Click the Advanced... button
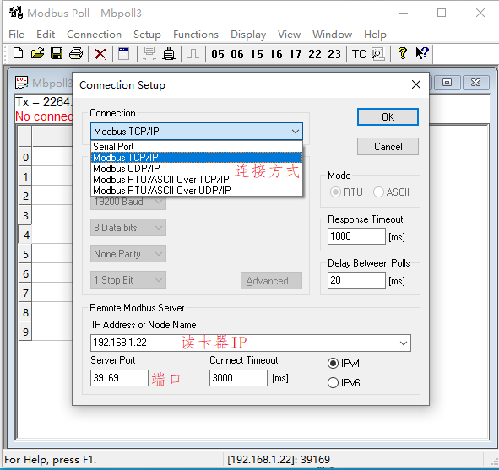Viewport: 499px width, 470px height. tap(271, 281)
